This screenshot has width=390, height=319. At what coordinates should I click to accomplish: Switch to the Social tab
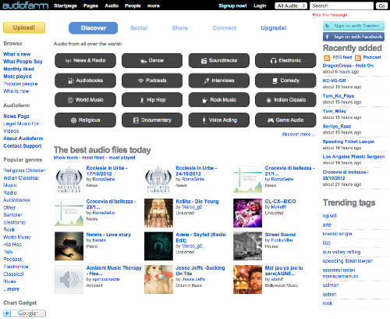click(x=139, y=28)
